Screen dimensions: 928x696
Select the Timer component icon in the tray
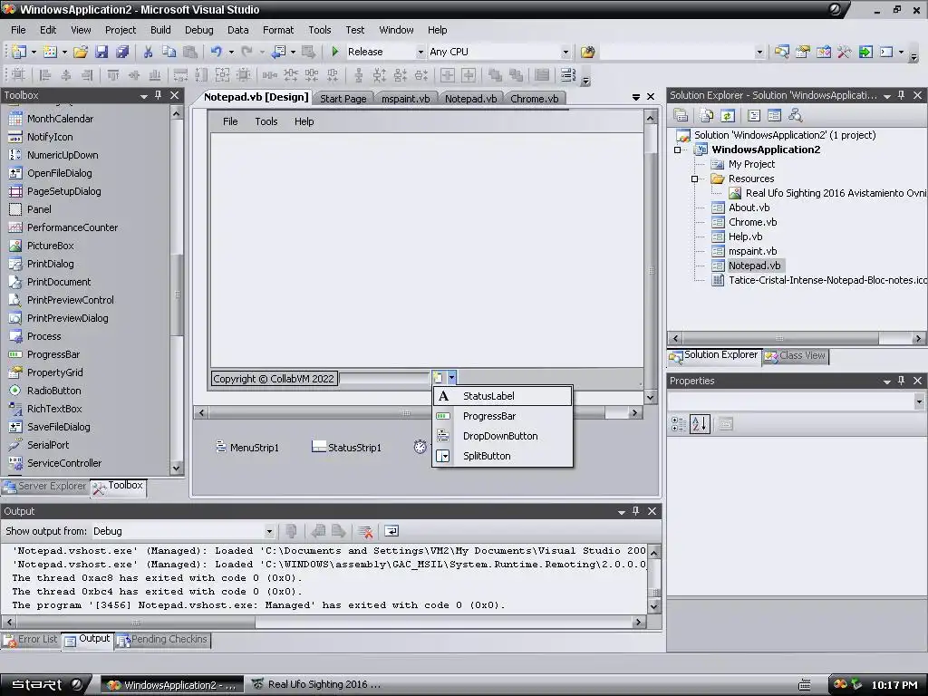pos(420,447)
